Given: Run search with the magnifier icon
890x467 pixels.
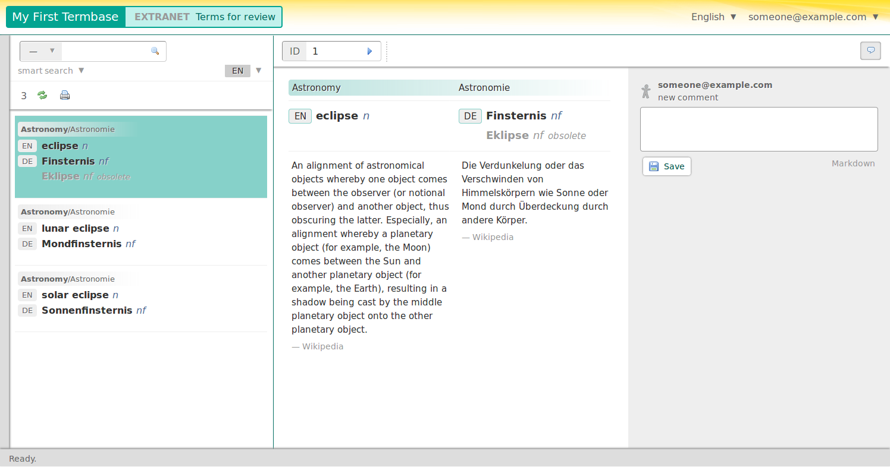Looking at the screenshot, I should pyautogui.click(x=155, y=51).
